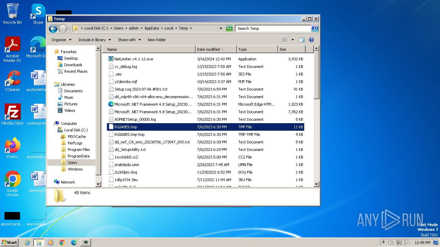This screenshot has width=440, height=247.
Task: Click the volume speaker tray icon
Action: pyautogui.click(x=391, y=243)
